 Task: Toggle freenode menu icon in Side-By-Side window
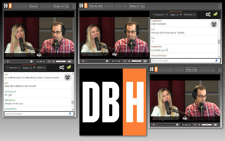(x=154, y=14)
